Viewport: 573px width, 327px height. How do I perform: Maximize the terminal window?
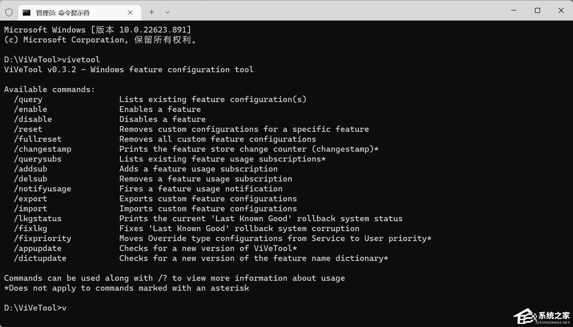(x=537, y=10)
